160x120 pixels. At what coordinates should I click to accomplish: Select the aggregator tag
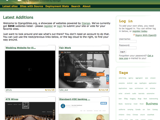139,78
